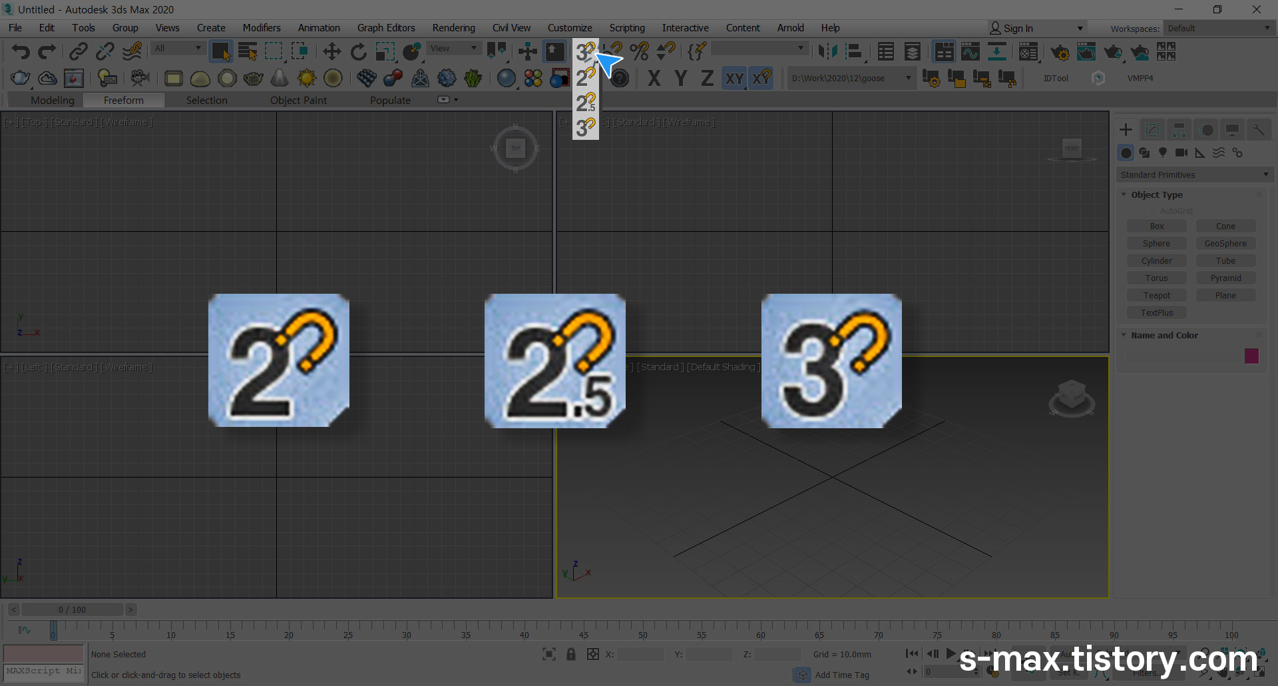Click the GeoSphere button
Viewport: 1278px width, 686px height.
point(1225,244)
